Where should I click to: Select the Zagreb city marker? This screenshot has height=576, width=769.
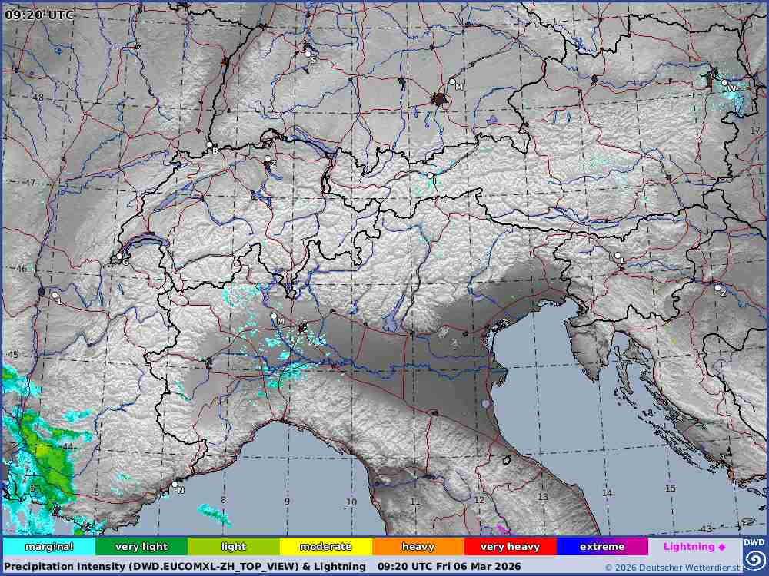coord(717,288)
